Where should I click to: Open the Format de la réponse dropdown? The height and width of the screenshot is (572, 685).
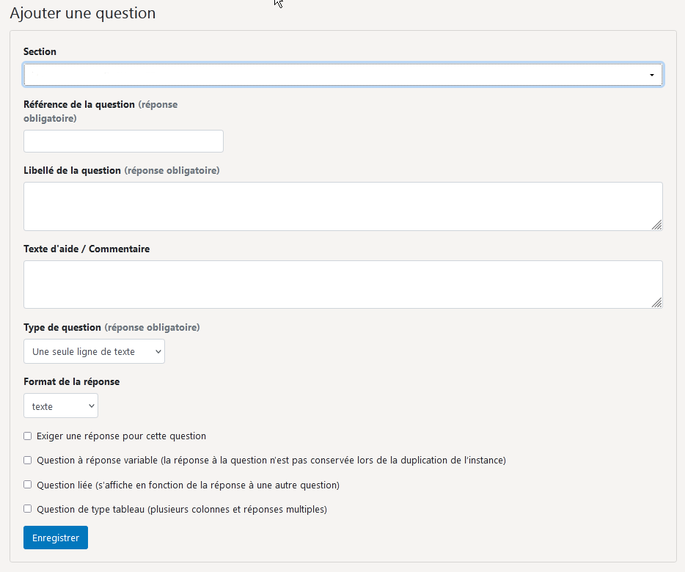click(61, 406)
